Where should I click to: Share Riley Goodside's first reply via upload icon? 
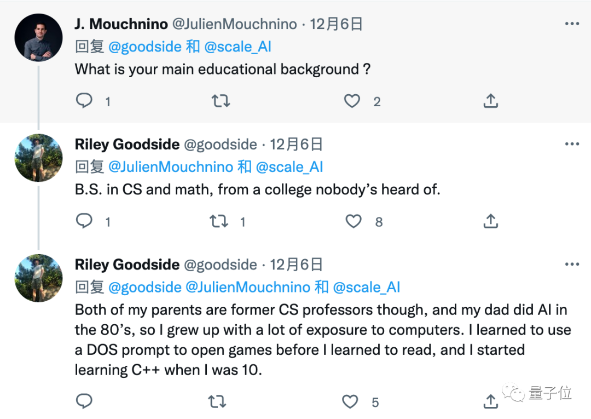490,221
